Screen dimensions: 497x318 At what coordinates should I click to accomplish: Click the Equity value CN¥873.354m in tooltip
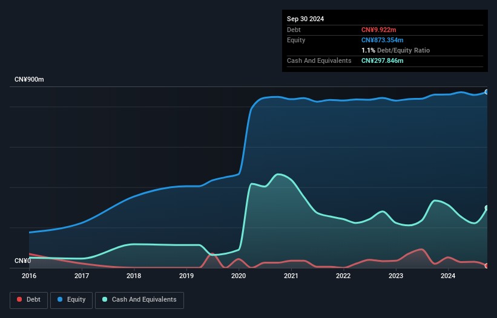click(382, 40)
